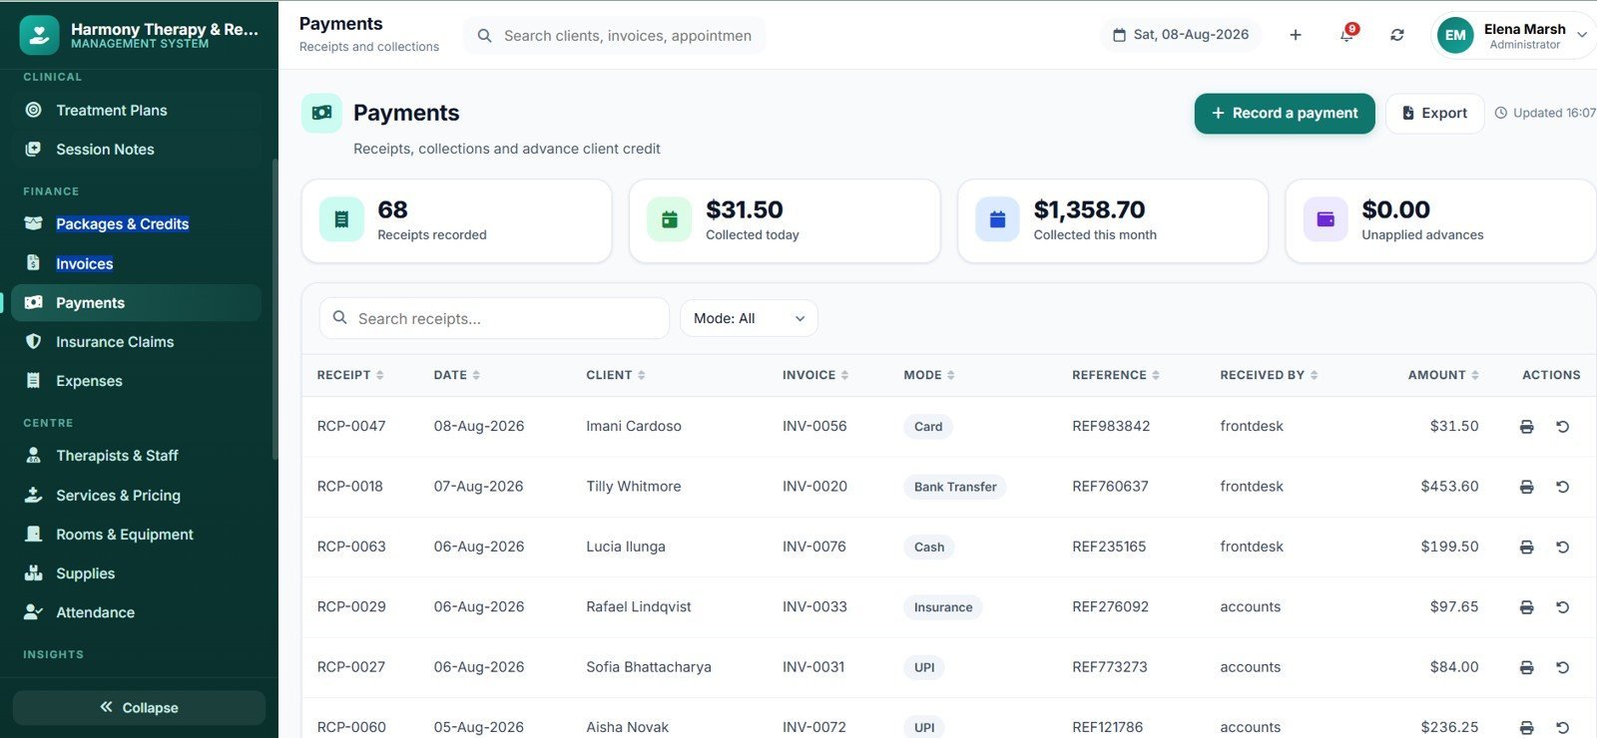Sort table by Date column
The width and height of the screenshot is (1597, 738).
(x=457, y=375)
